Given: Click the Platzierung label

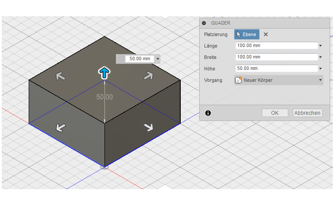Looking at the screenshot, I should pyautogui.click(x=216, y=35).
